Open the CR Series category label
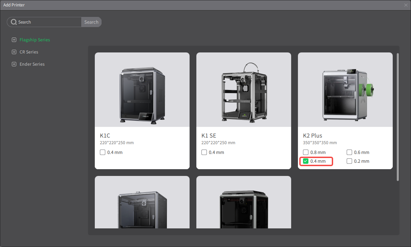Viewport: 411px width, 247px height. coord(29,52)
